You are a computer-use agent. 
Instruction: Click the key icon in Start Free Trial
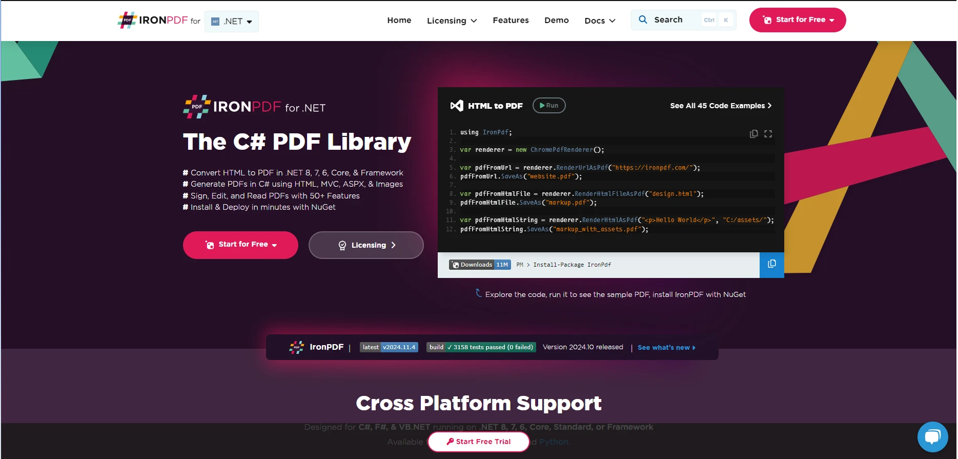(x=450, y=442)
